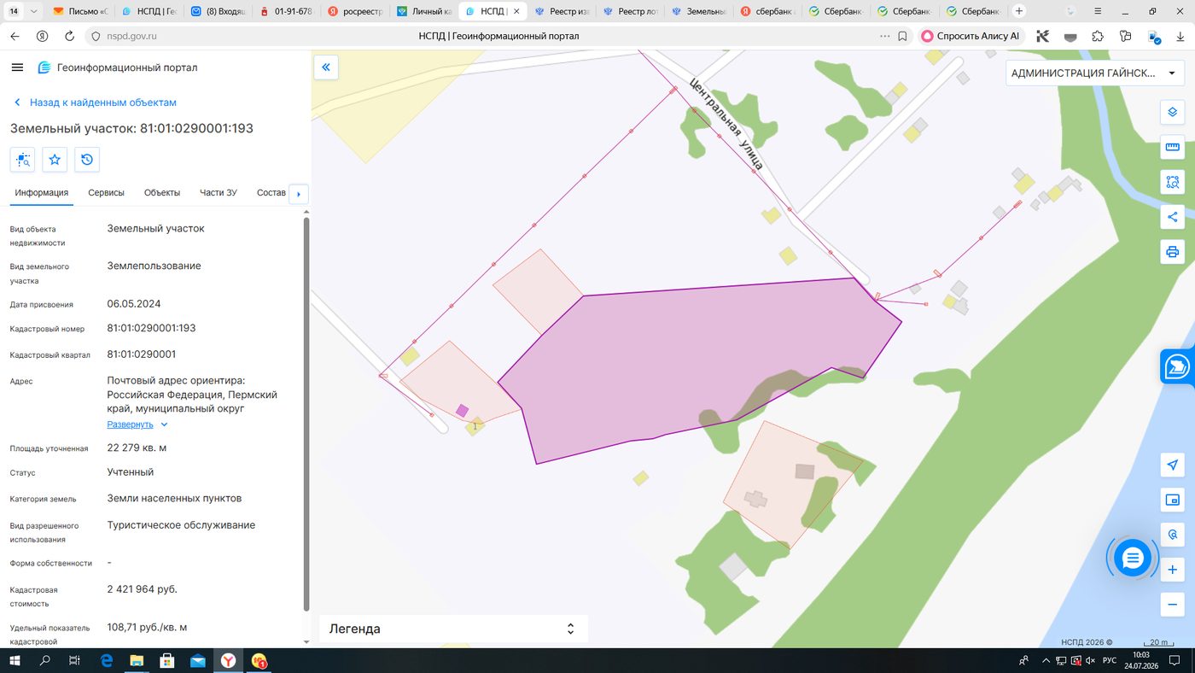Select the ruler measurement tool

pyautogui.click(x=1173, y=148)
